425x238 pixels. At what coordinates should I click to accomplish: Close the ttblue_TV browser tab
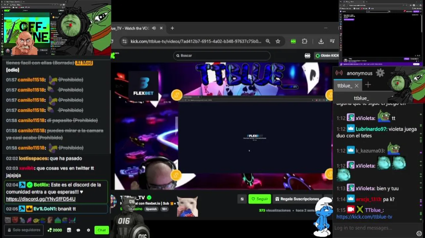(161, 28)
